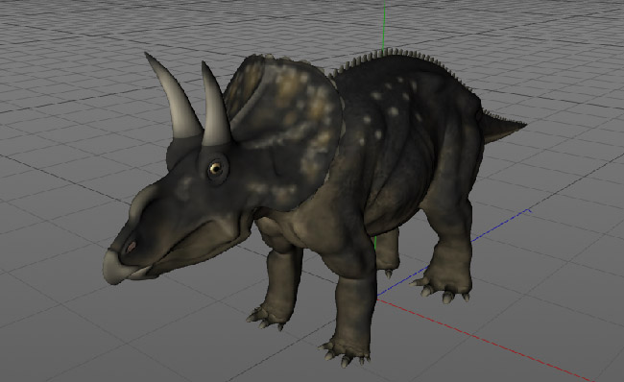Click the pink nostril on the snout
The image size is (624, 382).
pos(131,247)
